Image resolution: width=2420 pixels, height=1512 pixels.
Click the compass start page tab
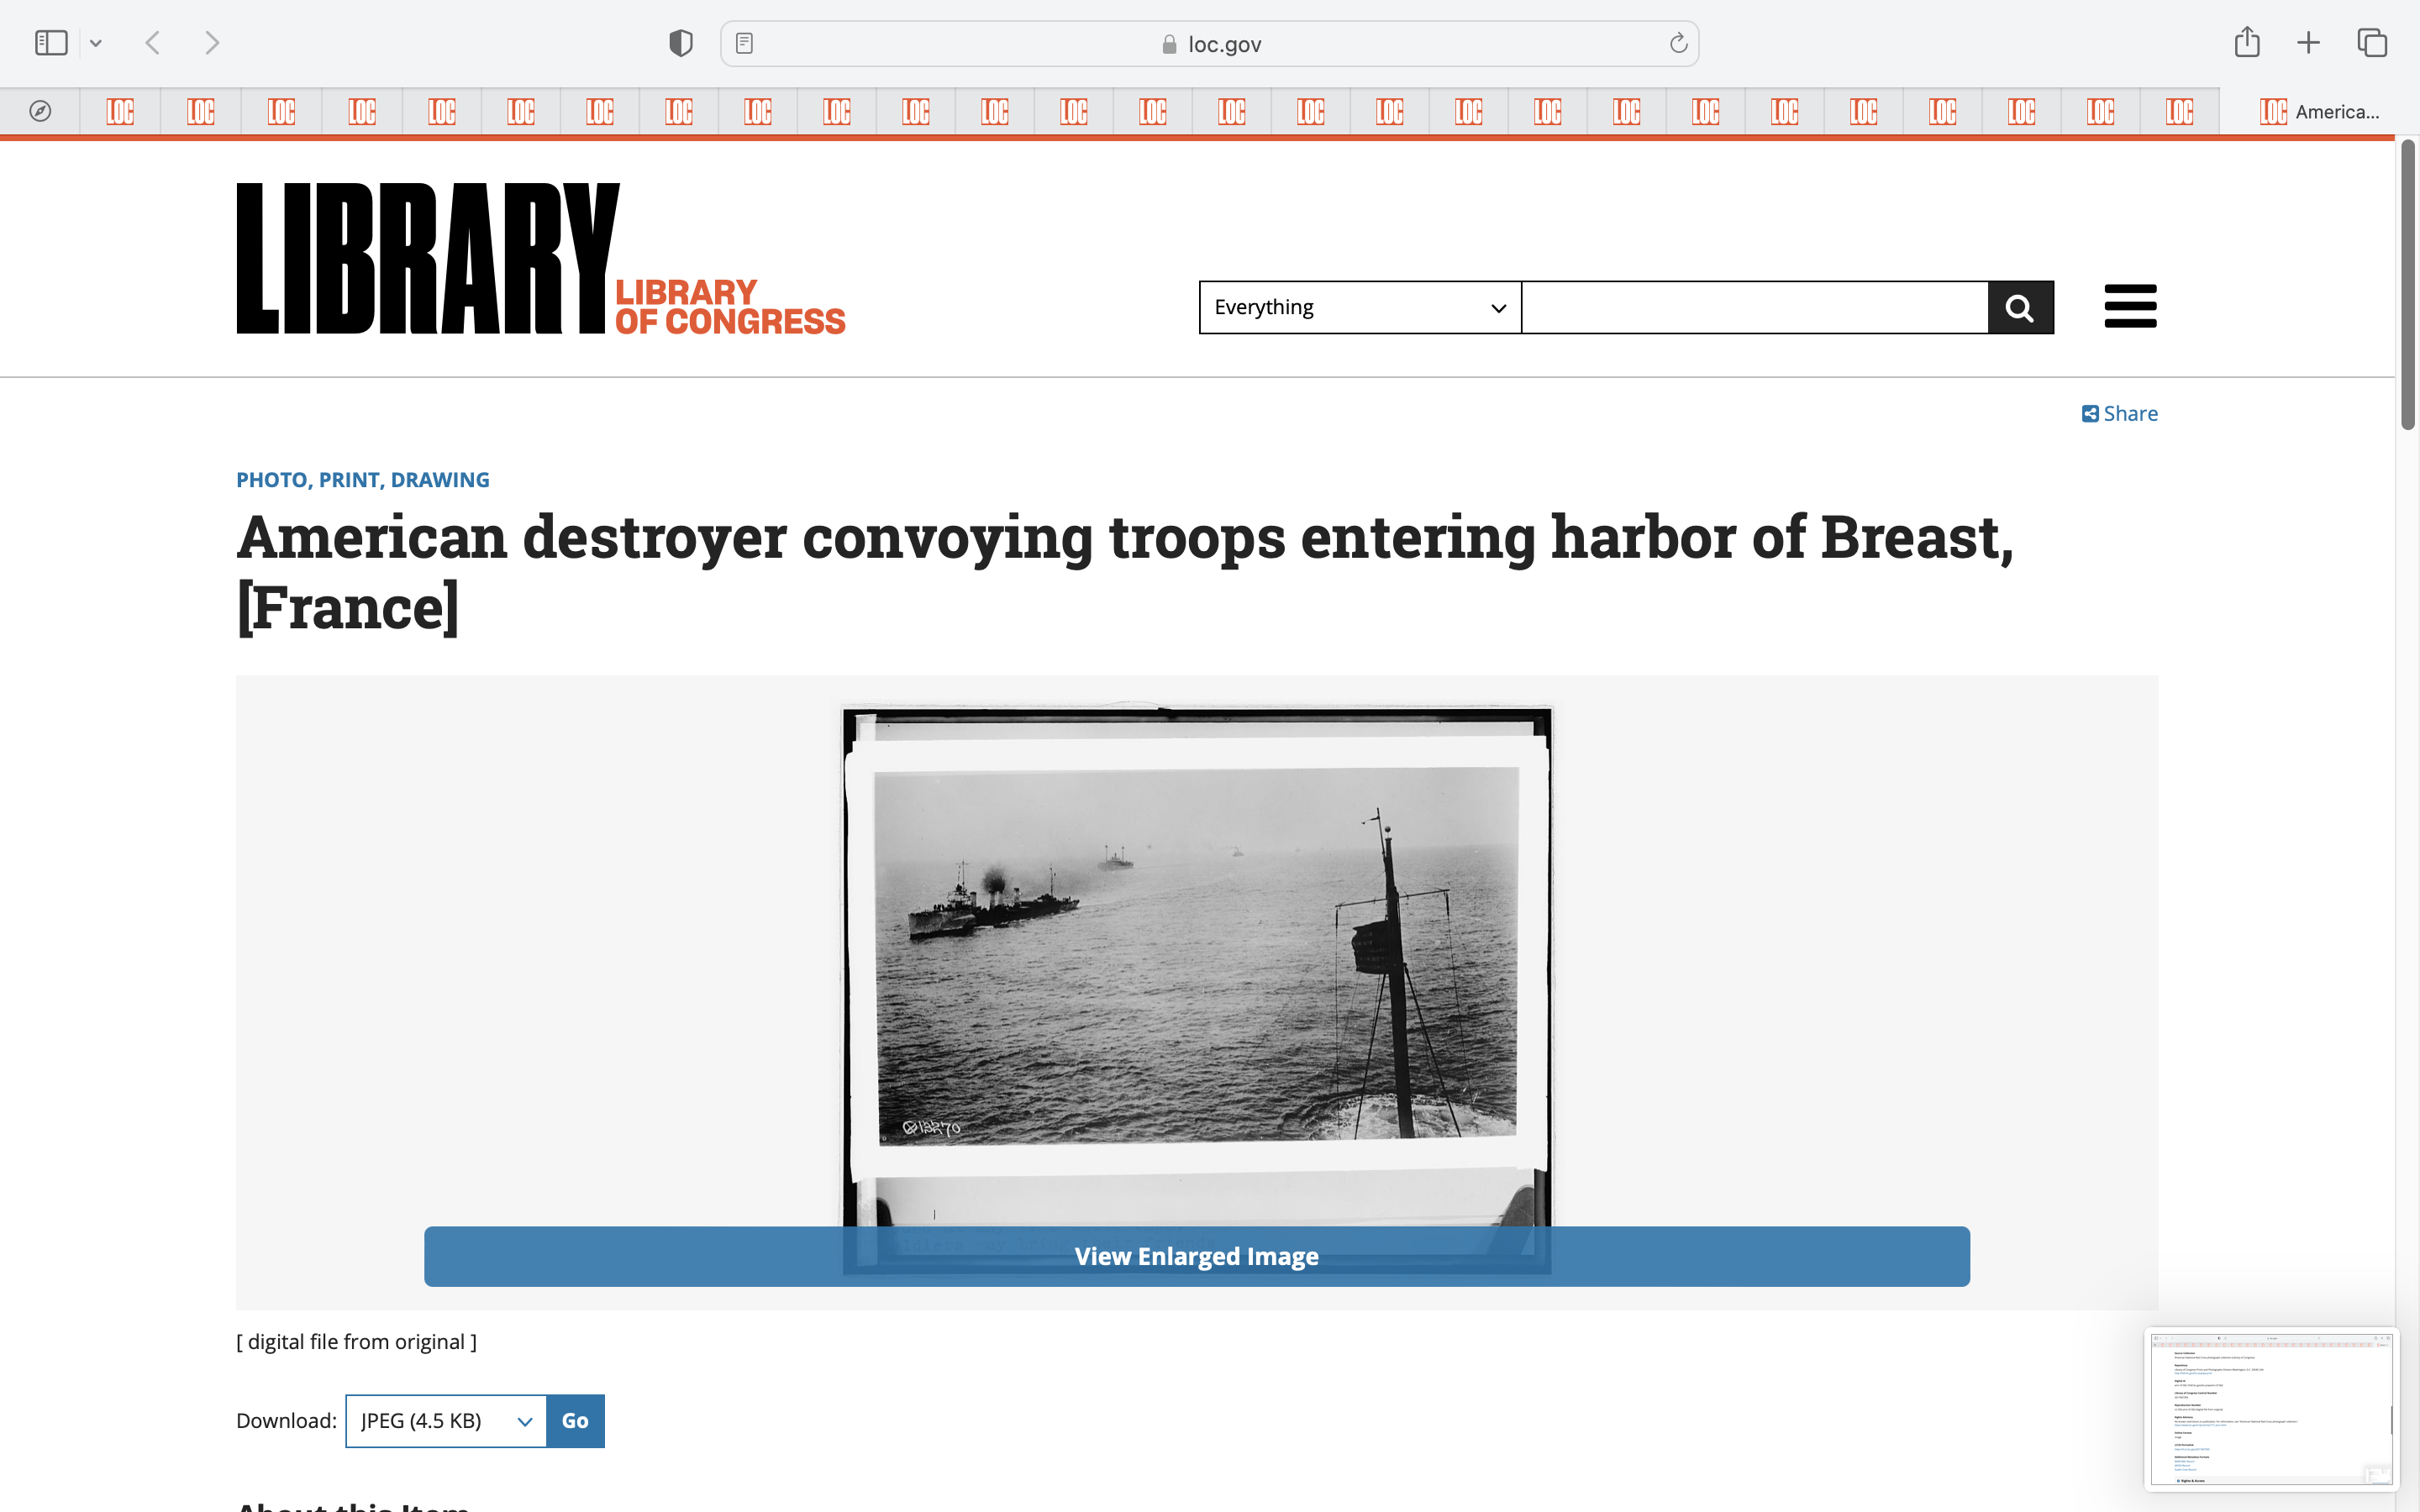40,111
